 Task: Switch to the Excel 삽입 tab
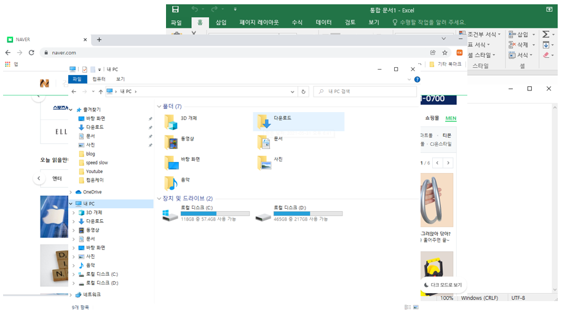tap(221, 22)
